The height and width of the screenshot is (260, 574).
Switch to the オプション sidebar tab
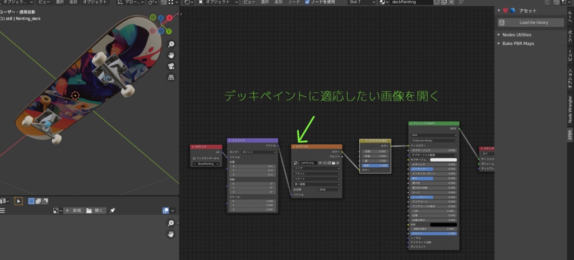tap(570, 78)
